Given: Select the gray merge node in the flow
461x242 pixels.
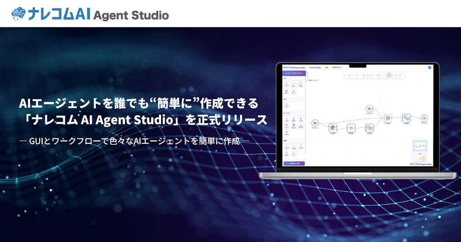Looking at the screenshot, I should pyautogui.click(x=388, y=118).
